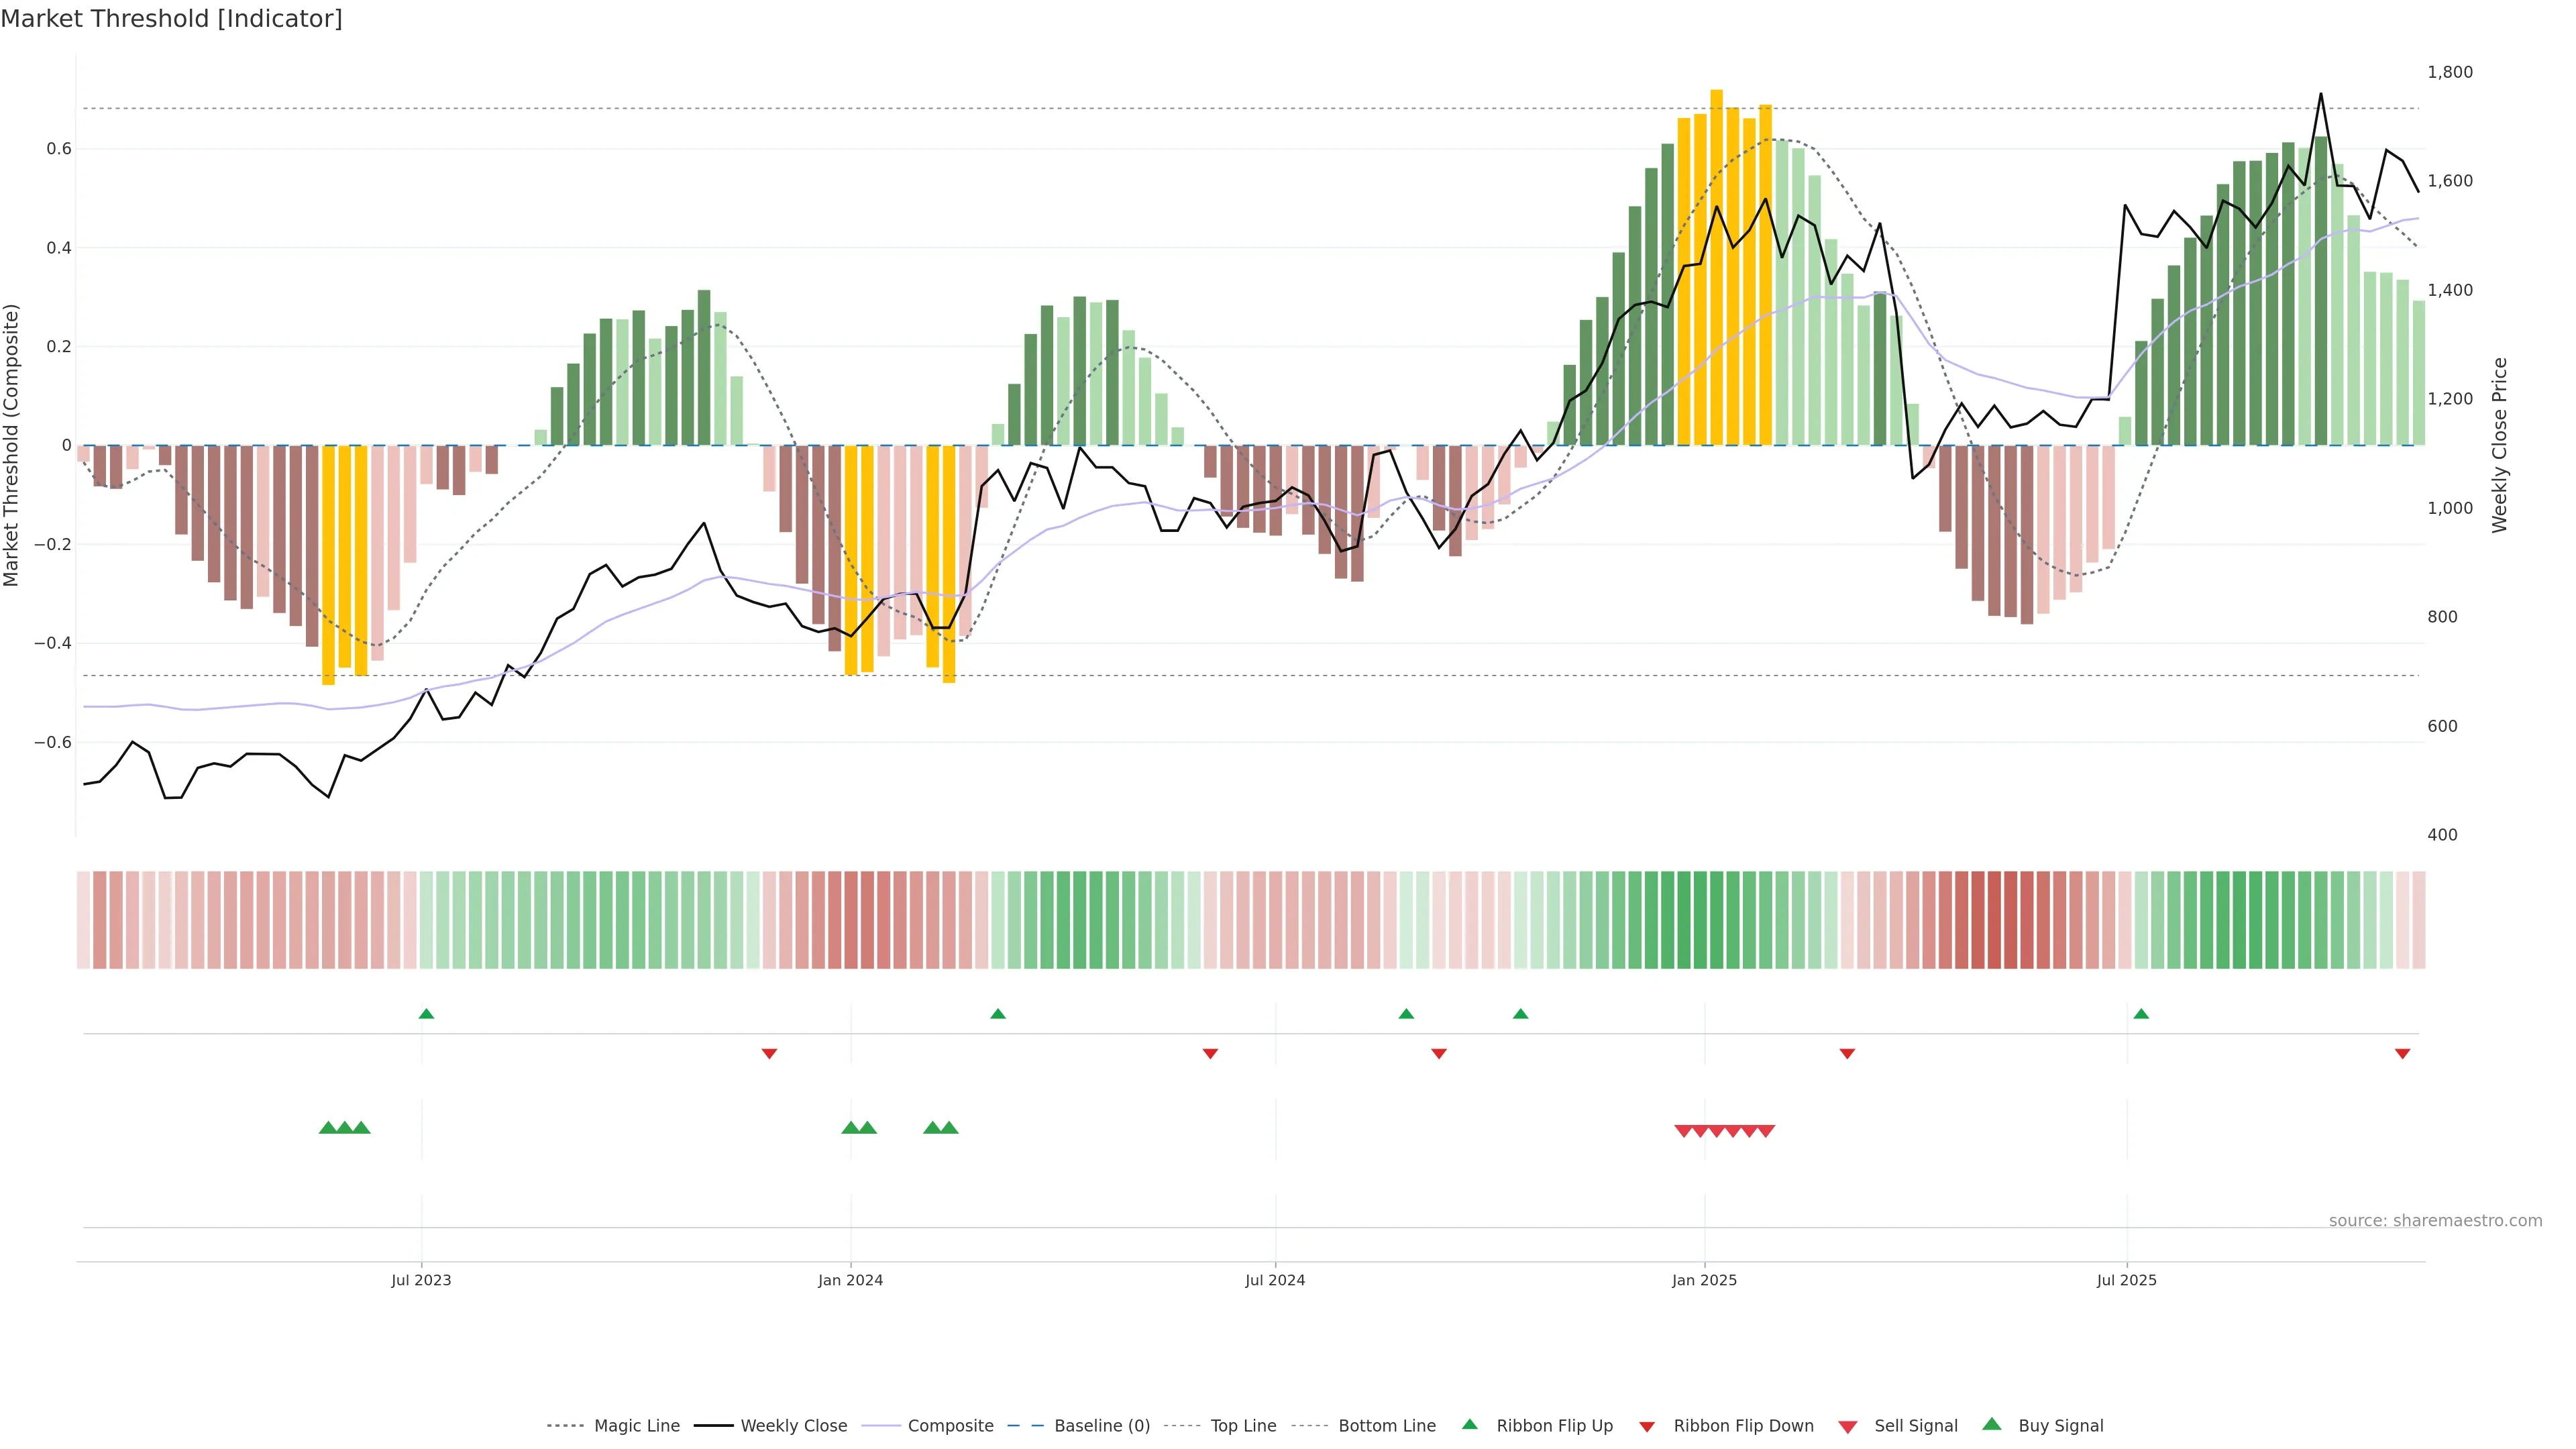This screenshot has height=1449, width=2576.
Task: Click the leftmost red Ribbon Flip Down marker
Action: click(769, 1054)
